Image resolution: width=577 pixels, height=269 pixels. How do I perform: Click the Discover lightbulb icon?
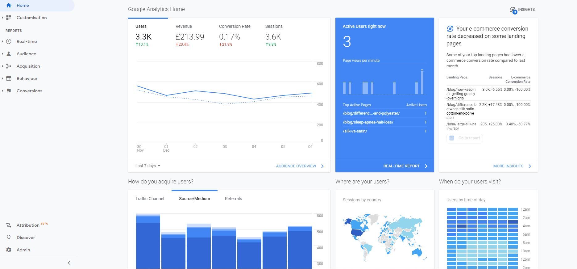tap(9, 237)
